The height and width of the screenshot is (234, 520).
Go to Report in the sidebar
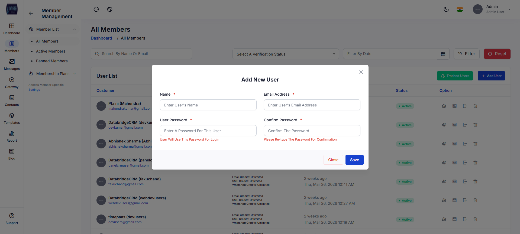12,136
